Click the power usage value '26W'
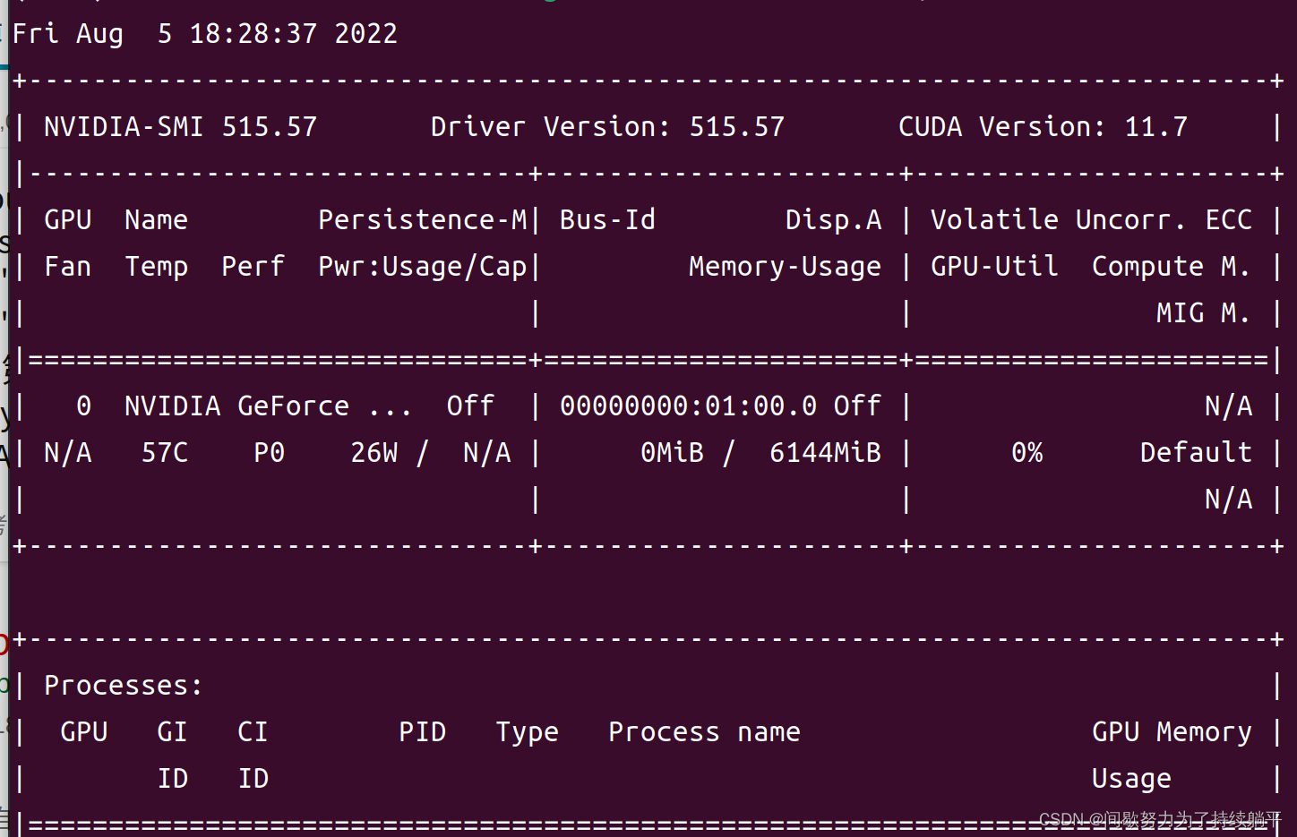The height and width of the screenshot is (837, 1297). [x=374, y=453]
